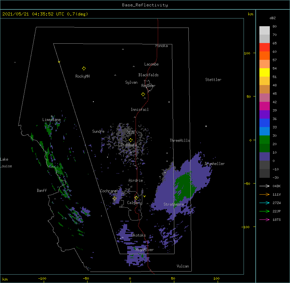Click the RockyMH label

point(82,76)
